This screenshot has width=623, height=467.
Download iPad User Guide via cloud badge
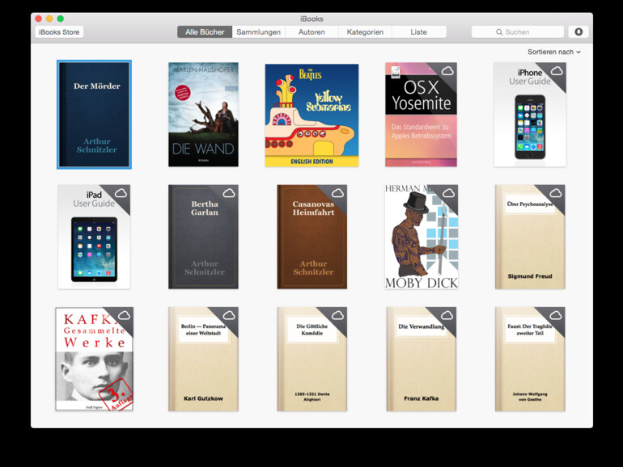[121, 193]
